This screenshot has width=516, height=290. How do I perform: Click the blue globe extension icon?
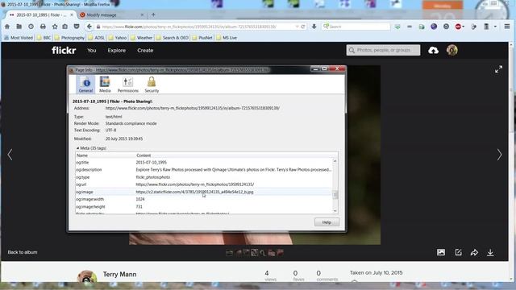coord(434,27)
